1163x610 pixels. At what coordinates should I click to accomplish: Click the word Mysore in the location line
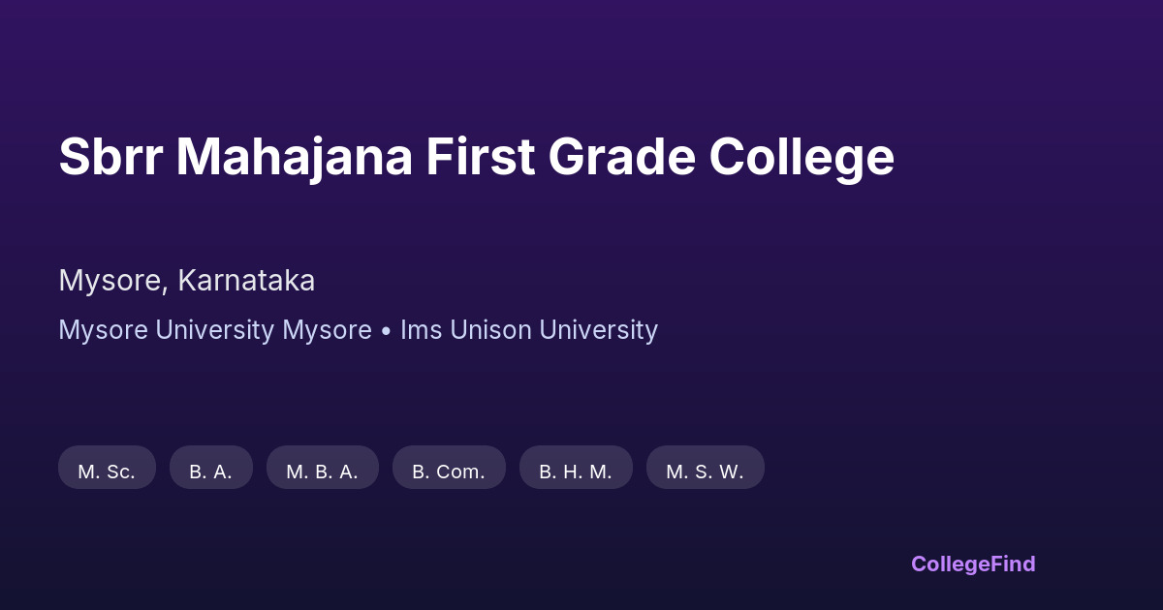(110, 281)
